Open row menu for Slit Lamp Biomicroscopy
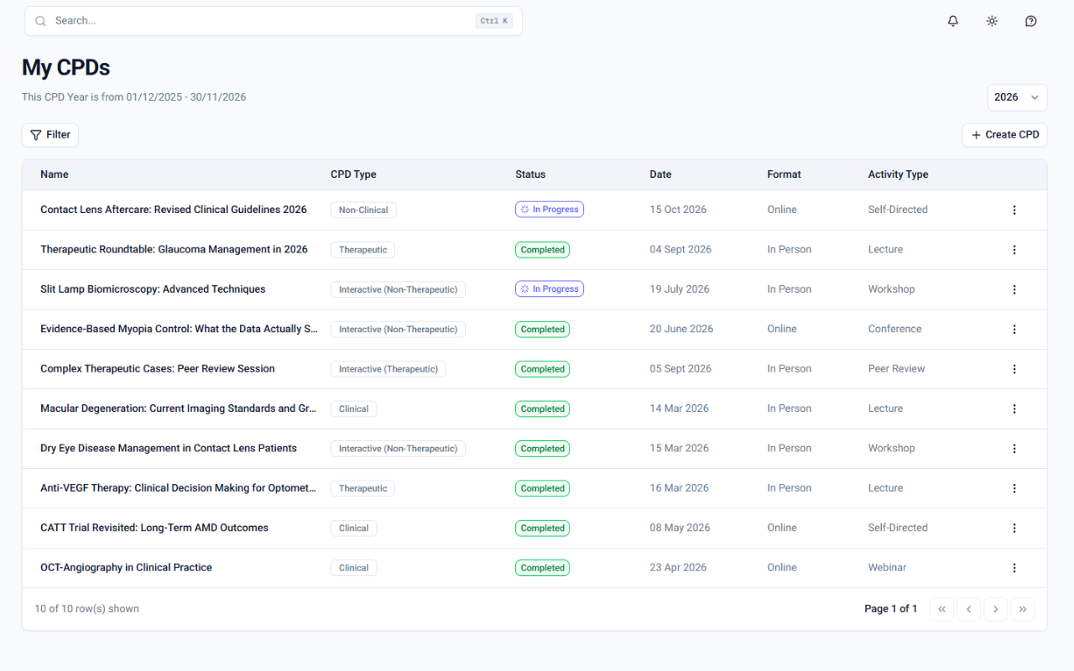 pyautogui.click(x=1014, y=289)
